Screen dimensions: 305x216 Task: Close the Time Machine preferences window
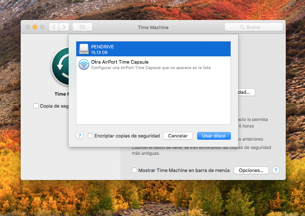click(x=28, y=27)
